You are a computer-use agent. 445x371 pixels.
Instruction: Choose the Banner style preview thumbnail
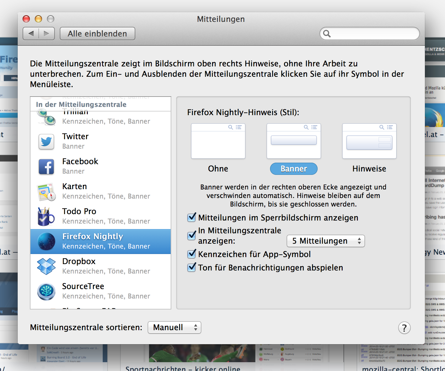[x=294, y=141]
